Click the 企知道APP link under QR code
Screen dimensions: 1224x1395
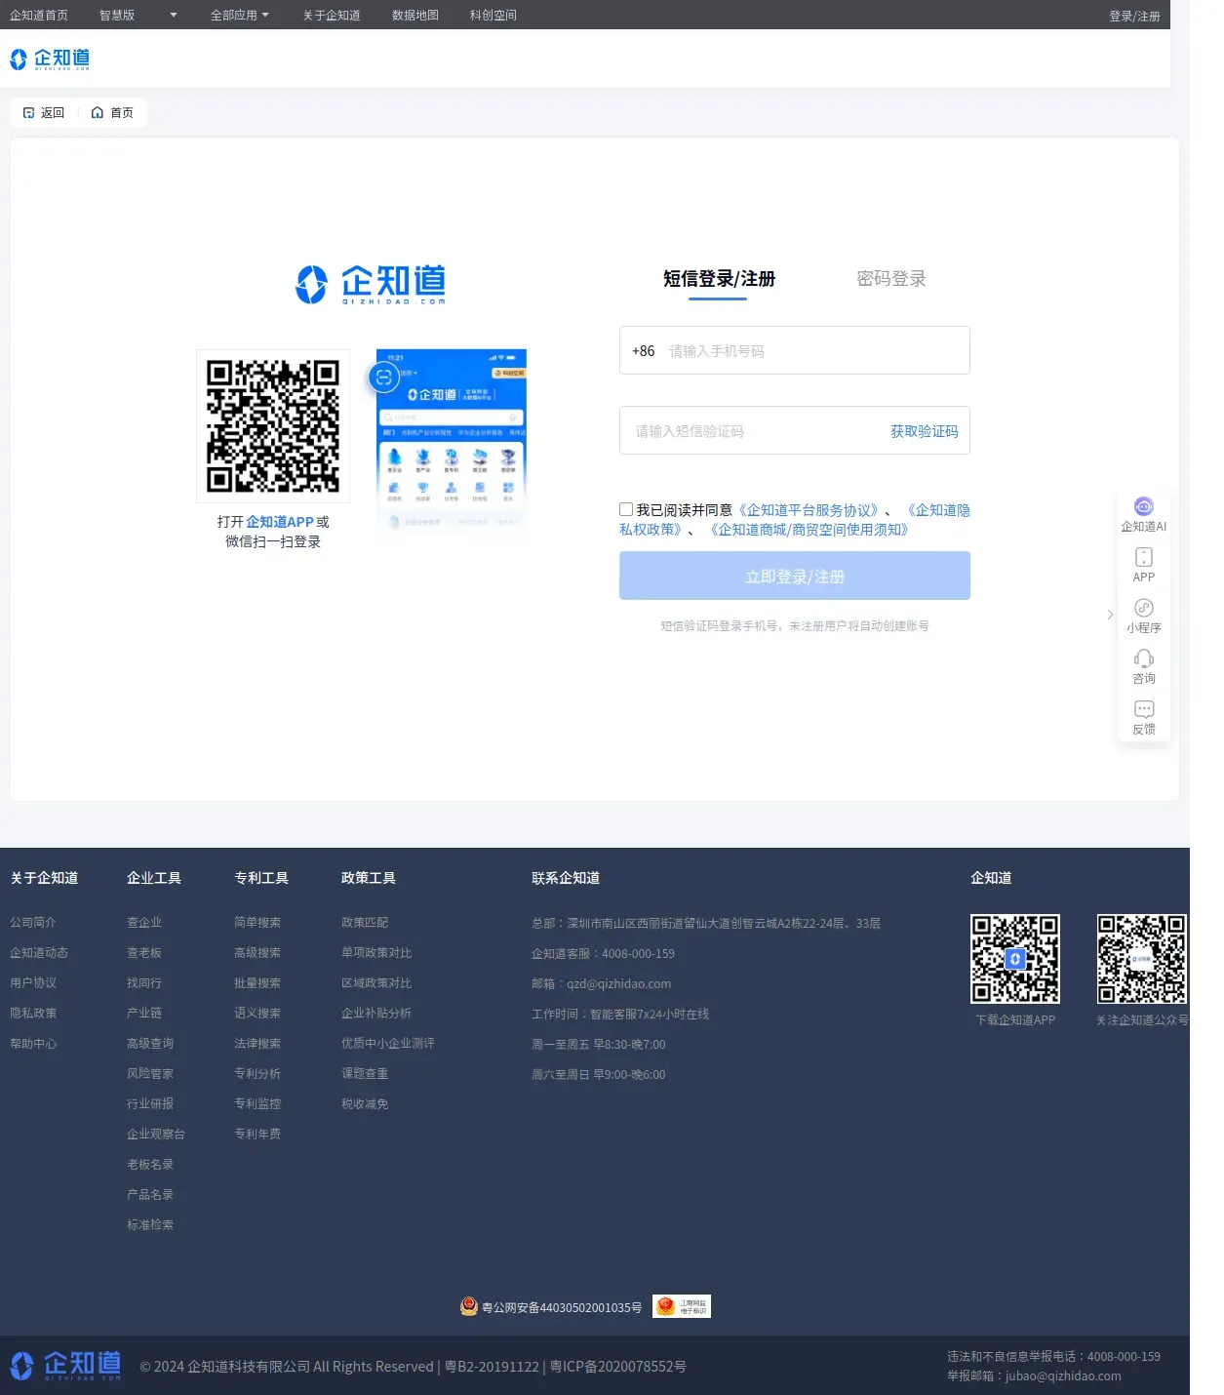(x=280, y=522)
